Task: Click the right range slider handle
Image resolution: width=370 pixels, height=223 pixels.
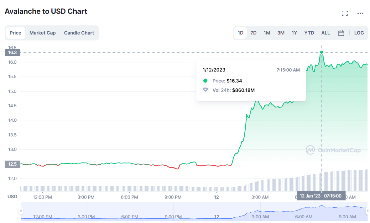Action: [x=367, y=211]
